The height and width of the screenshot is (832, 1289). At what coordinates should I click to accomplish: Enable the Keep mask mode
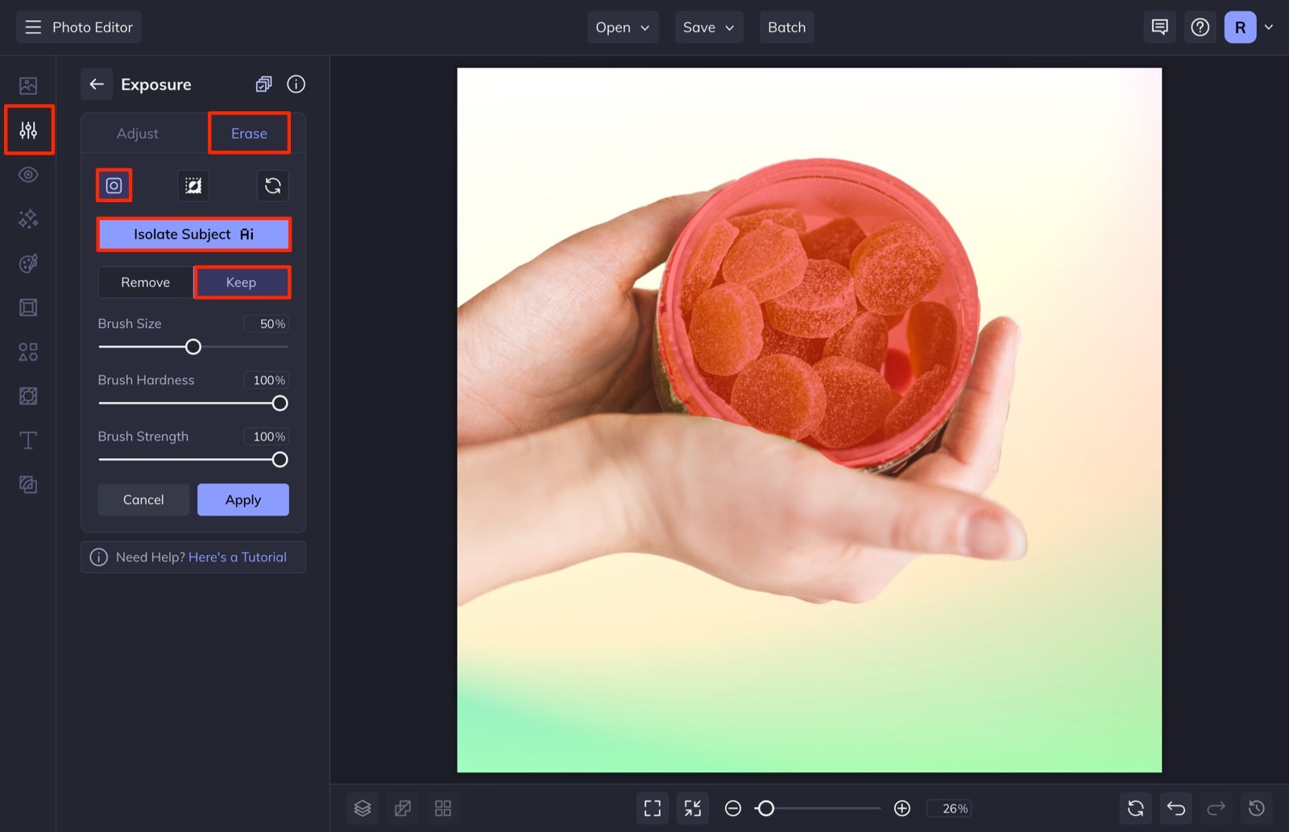[242, 282]
